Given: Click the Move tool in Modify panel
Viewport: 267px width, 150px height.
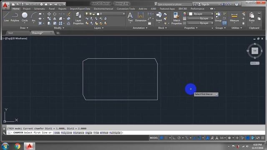Looking at the screenshot, I should point(49,14).
